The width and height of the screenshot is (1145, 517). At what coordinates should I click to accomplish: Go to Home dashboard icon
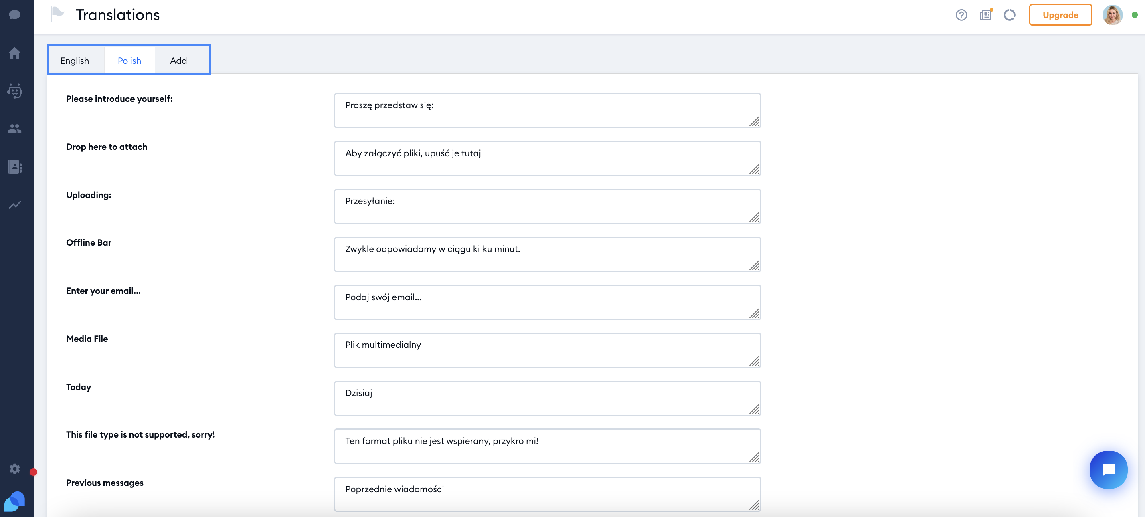(x=15, y=53)
